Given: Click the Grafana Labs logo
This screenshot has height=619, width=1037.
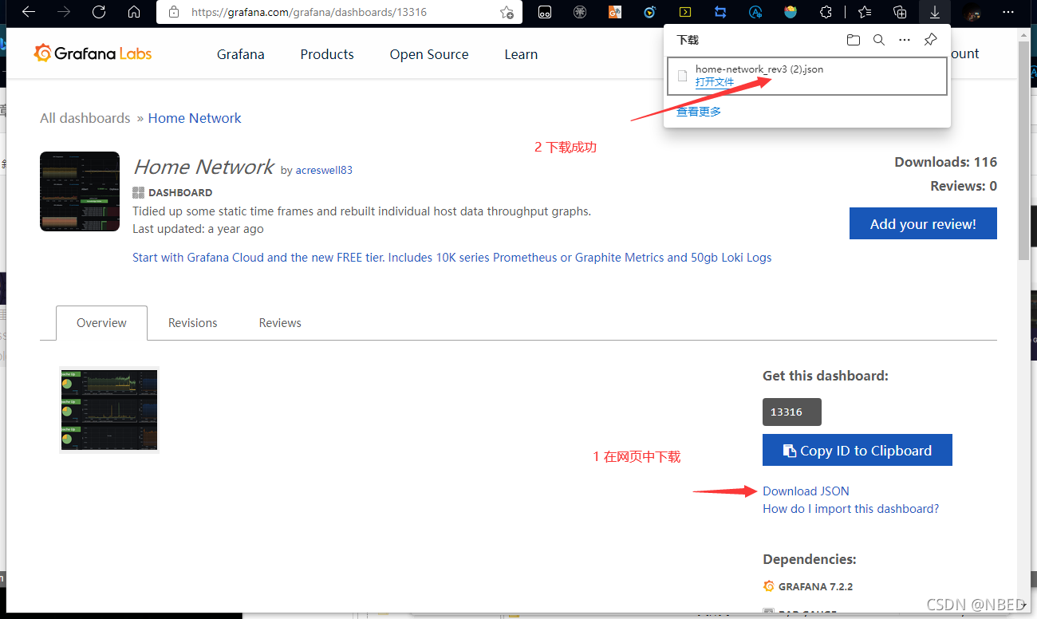Looking at the screenshot, I should (x=93, y=53).
